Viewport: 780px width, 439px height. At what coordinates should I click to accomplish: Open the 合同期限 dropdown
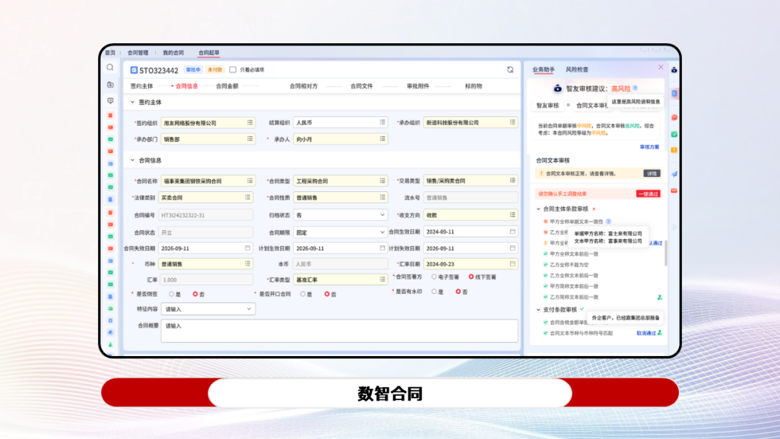pos(340,232)
